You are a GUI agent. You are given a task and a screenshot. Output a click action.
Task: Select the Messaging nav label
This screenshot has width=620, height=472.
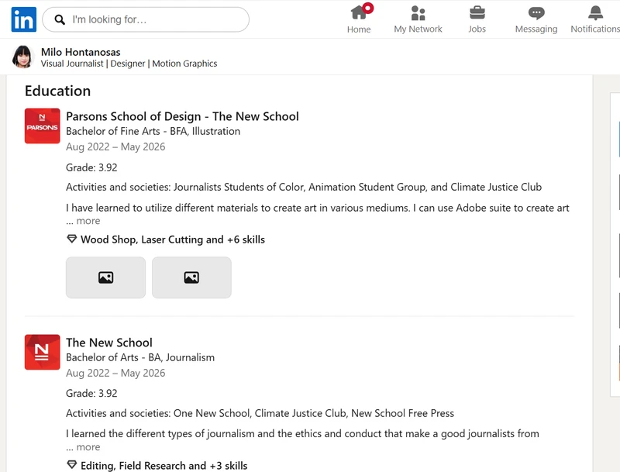pos(536,29)
